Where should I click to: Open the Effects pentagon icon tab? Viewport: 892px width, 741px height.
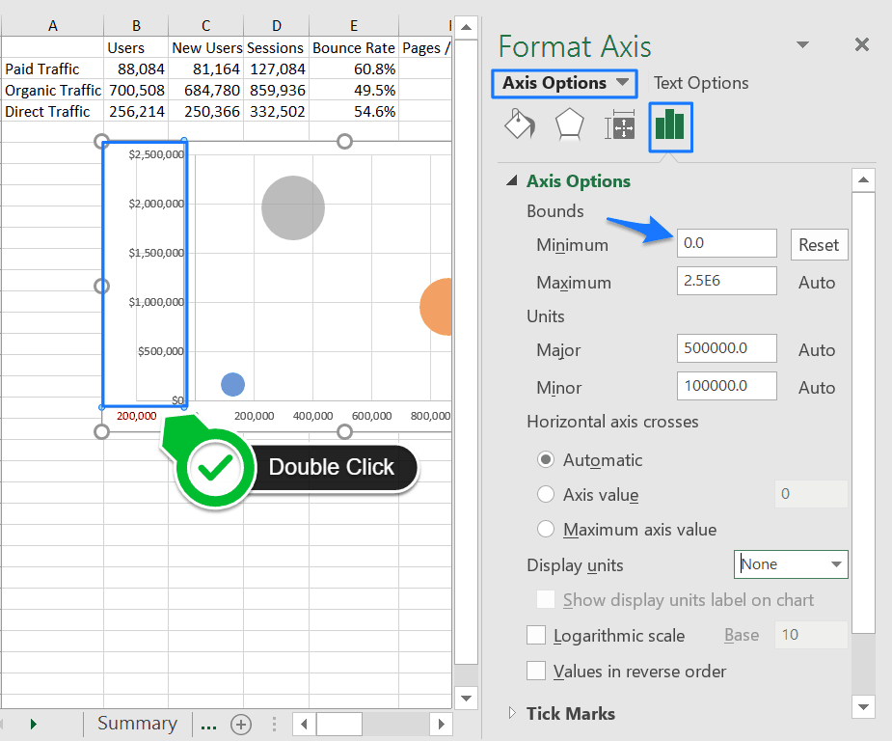pyautogui.click(x=570, y=124)
